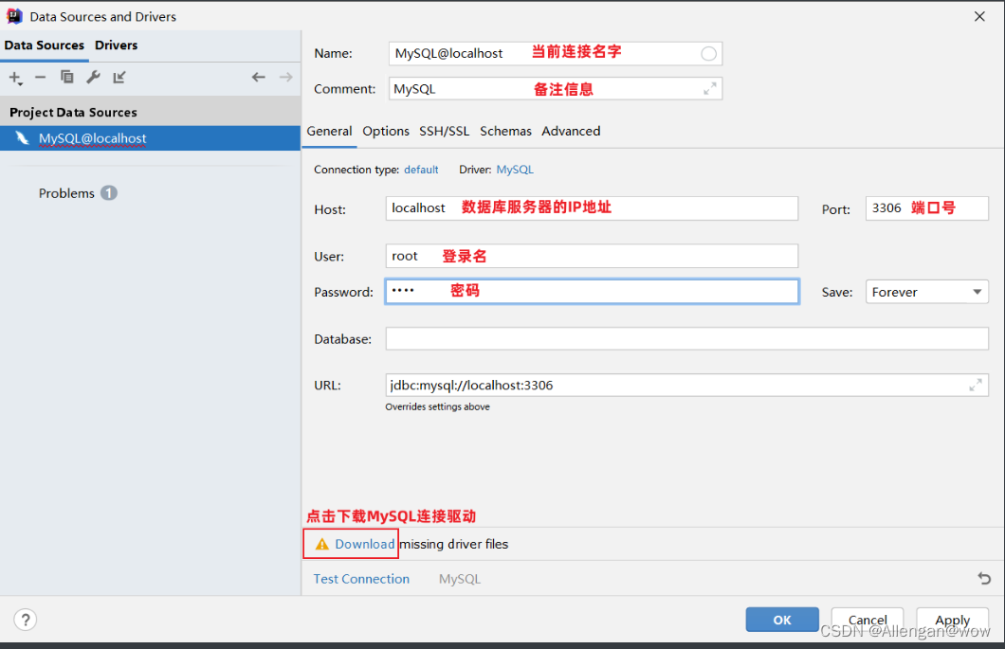Click the color circle in Name field
This screenshot has width=1005, height=649.
pos(708,54)
